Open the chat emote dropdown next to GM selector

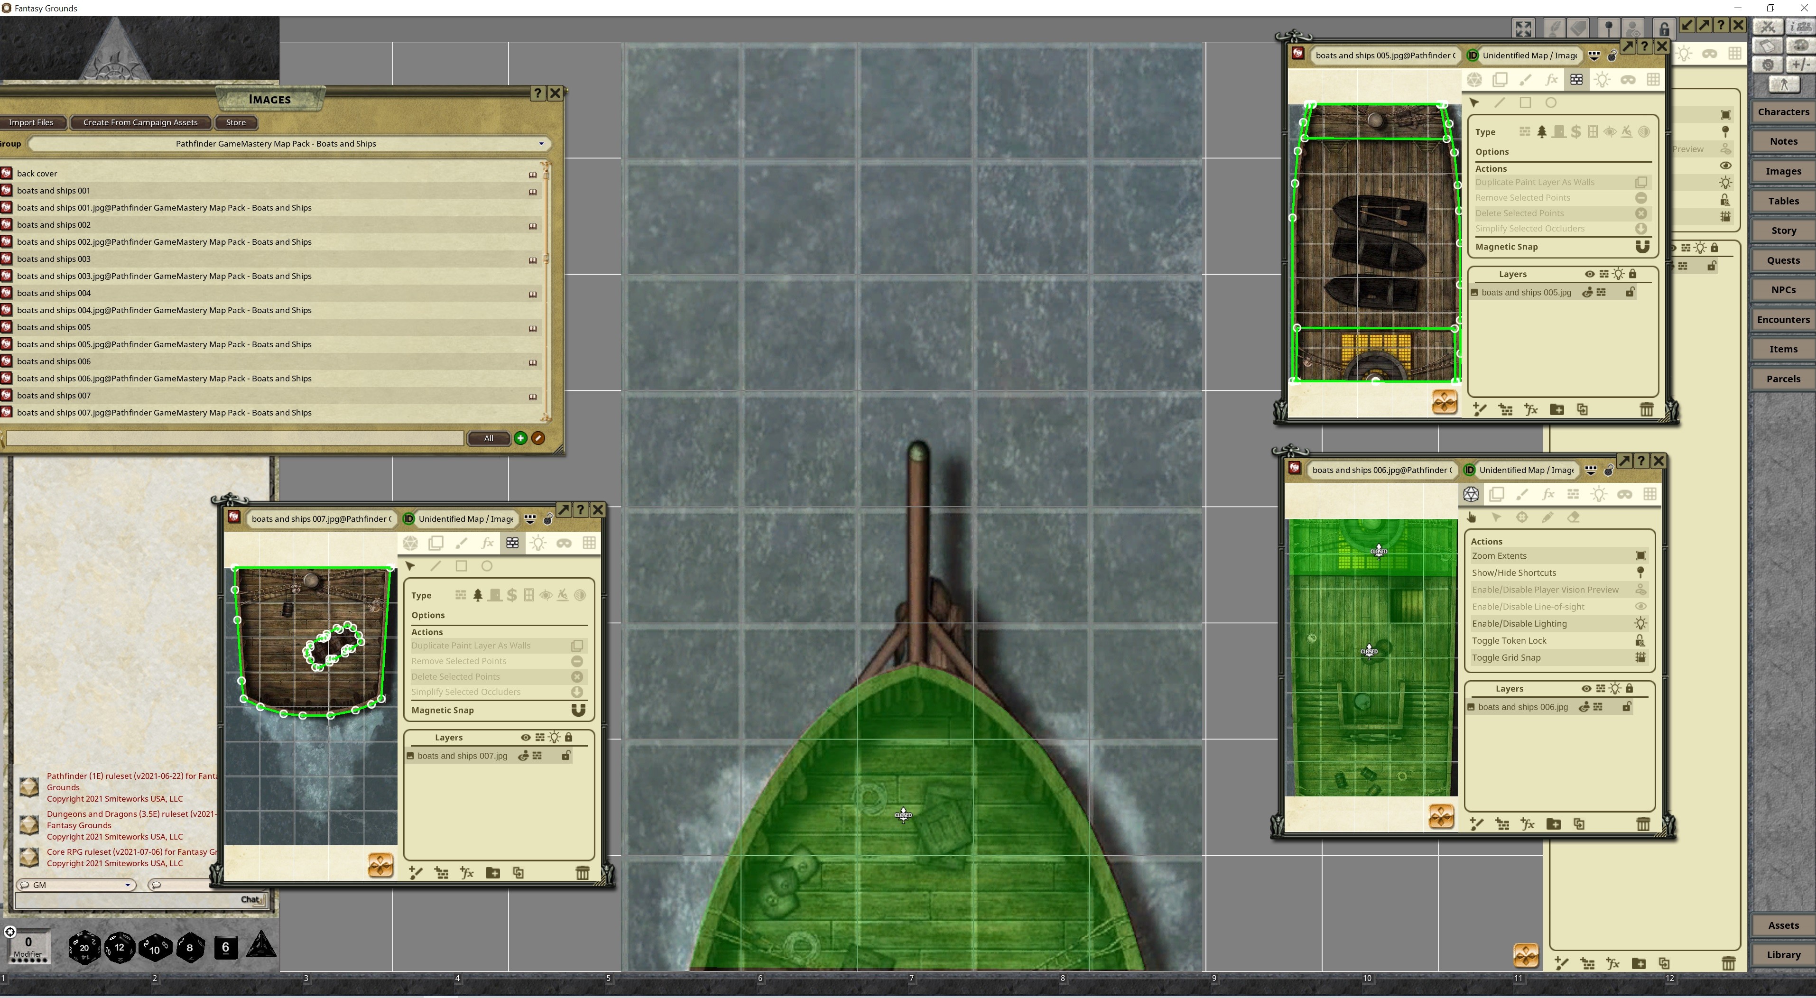pyautogui.click(x=157, y=885)
